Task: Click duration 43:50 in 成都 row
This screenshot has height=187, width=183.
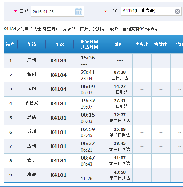Action: [120, 172]
